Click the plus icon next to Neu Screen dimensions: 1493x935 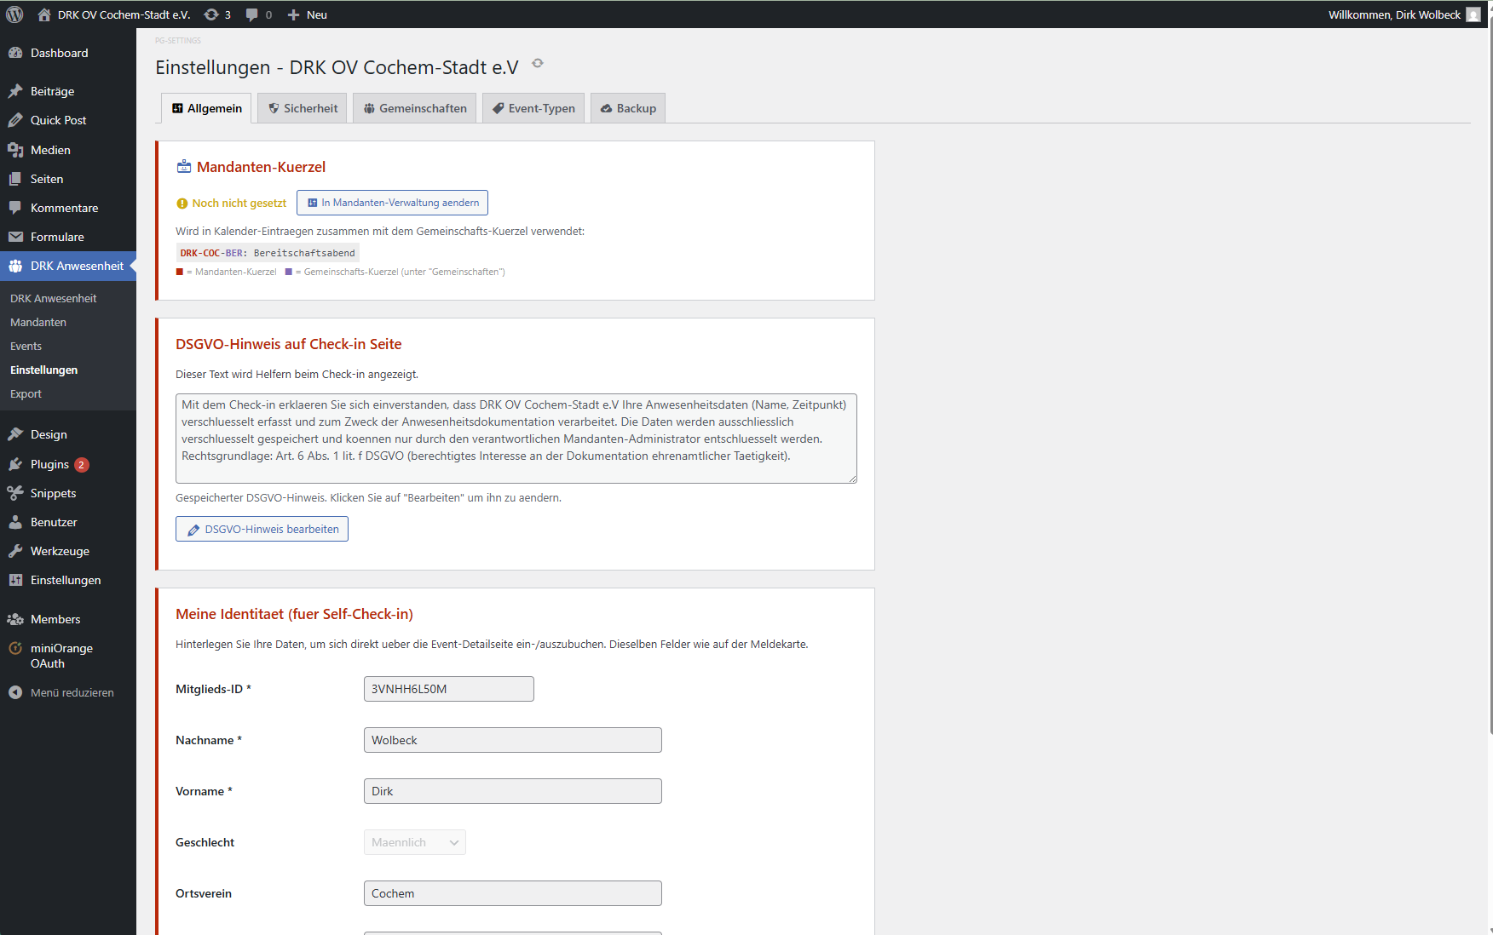pyautogui.click(x=293, y=14)
